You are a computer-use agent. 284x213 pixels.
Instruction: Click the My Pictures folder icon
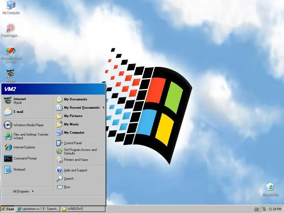click(59, 116)
